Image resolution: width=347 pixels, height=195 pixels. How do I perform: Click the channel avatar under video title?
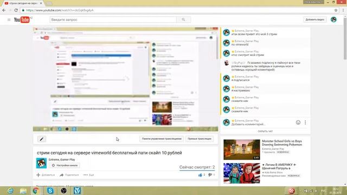[41, 163]
